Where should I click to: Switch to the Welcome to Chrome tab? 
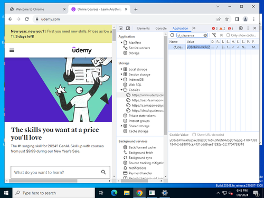tap(36, 10)
